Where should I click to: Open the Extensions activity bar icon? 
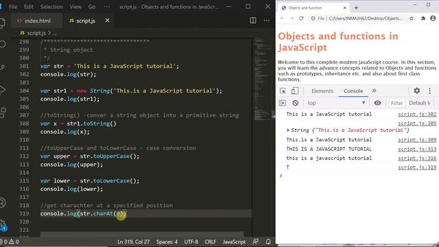pyautogui.click(x=3, y=113)
